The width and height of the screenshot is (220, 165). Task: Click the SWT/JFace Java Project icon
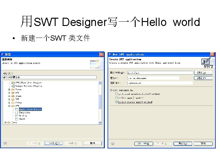13,83
